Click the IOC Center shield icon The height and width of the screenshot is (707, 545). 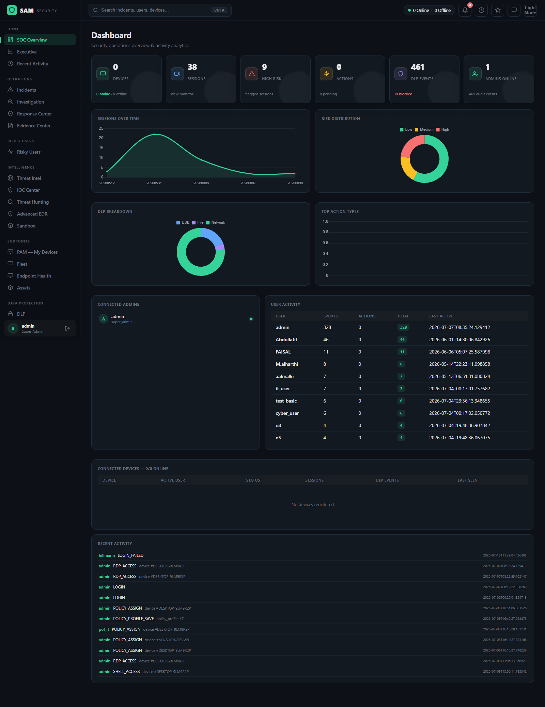point(10,190)
